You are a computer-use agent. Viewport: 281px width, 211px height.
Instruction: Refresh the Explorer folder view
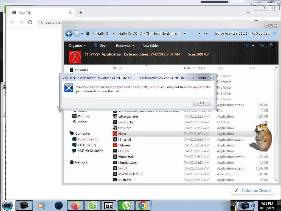206,34
